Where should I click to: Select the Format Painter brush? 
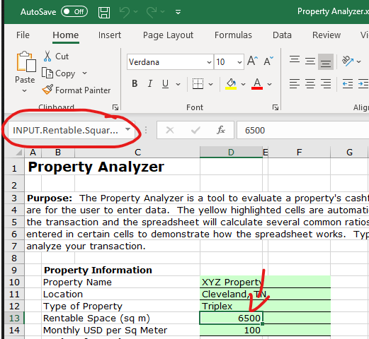click(47, 90)
